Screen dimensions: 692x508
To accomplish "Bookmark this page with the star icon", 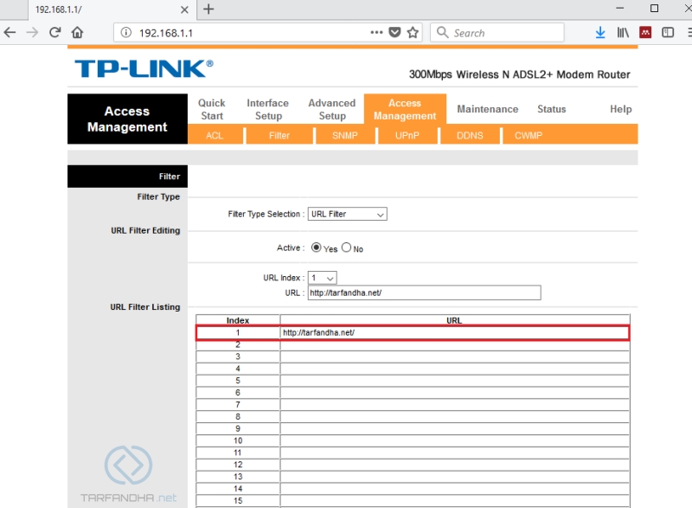I will point(413,33).
